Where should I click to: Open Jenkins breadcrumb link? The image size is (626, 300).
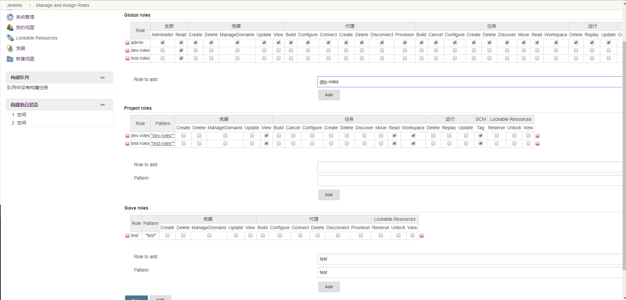tap(14, 5)
